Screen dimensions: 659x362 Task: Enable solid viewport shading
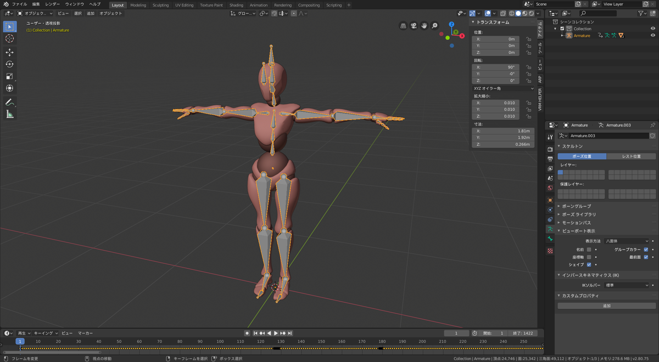pos(518,13)
